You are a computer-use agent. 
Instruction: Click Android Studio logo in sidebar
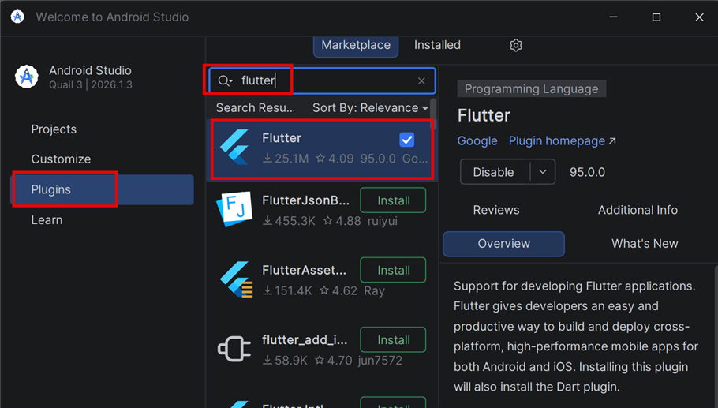pyautogui.click(x=27, y=77)
